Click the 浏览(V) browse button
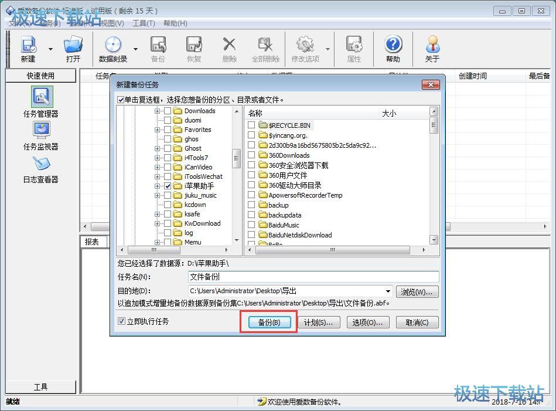 coord(417,291)
